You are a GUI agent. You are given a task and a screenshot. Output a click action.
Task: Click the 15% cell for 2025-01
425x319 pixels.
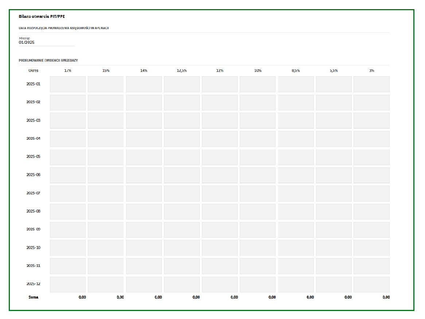[106, 84]
